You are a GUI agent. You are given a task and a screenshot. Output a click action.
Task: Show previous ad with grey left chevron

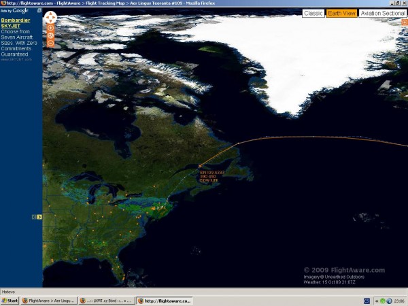[x=34, y=217]
